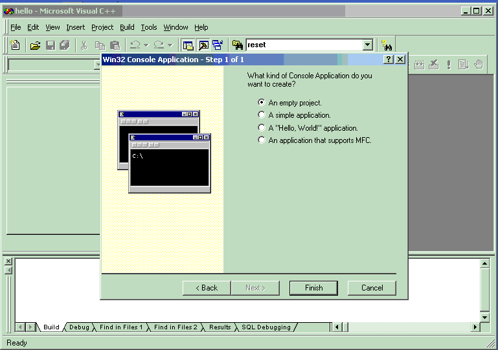Click the Search binoculars help icon

pyautogui.click(x=387, y=45)
